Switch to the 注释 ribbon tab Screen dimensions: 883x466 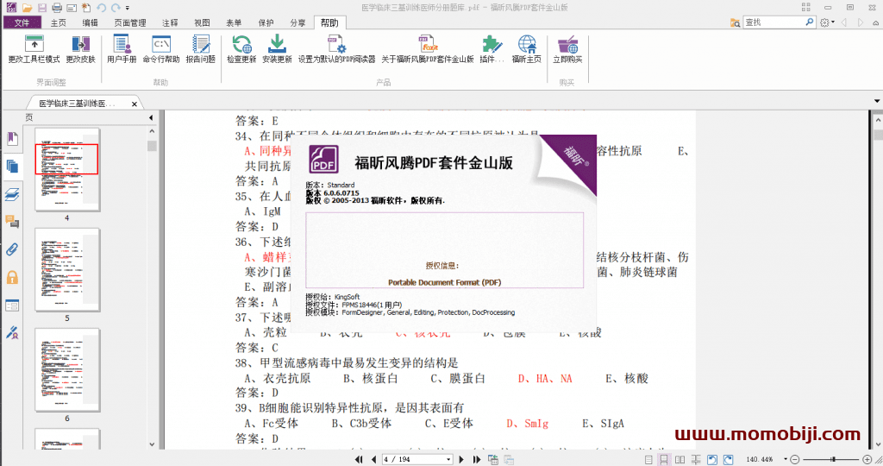click(170, 22)
